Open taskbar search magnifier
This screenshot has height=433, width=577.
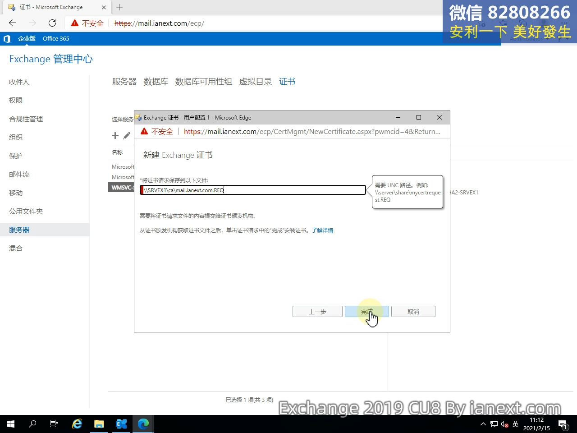[32, 424]
